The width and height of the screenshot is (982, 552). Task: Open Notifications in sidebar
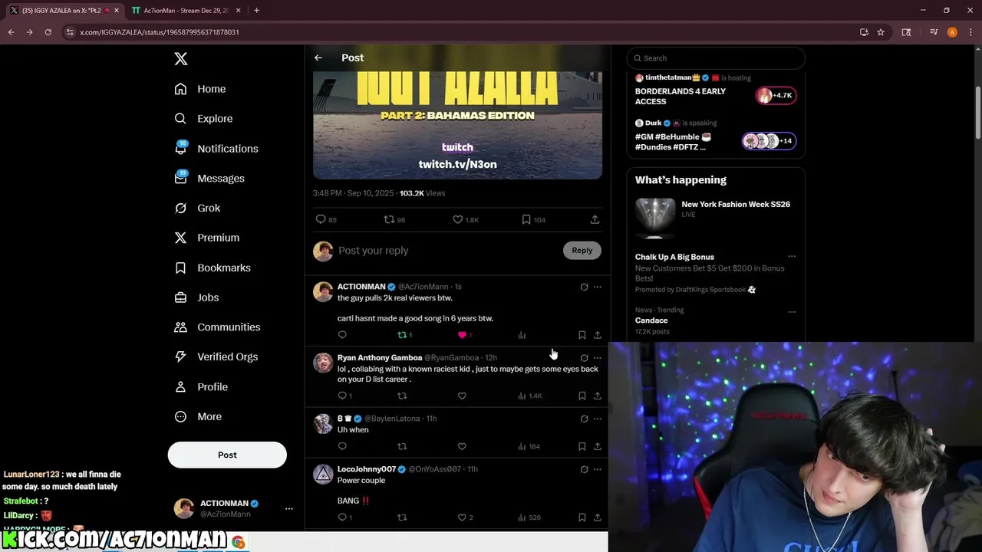coord(216,149)
